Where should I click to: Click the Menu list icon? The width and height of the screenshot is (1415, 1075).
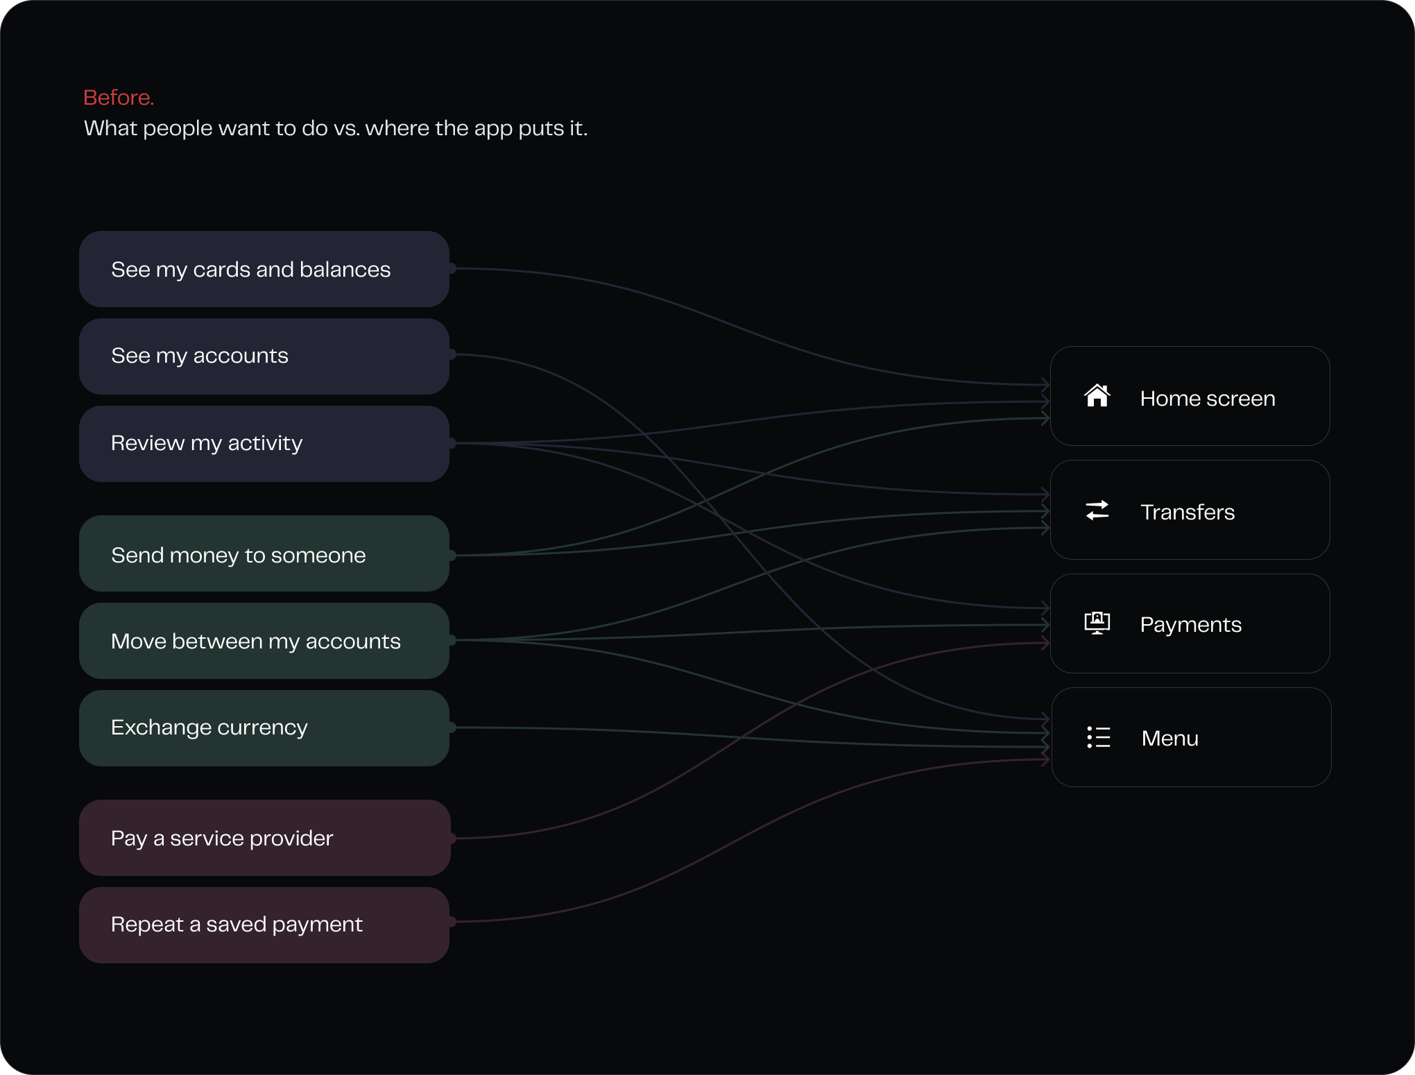[x=1099, y=737]
